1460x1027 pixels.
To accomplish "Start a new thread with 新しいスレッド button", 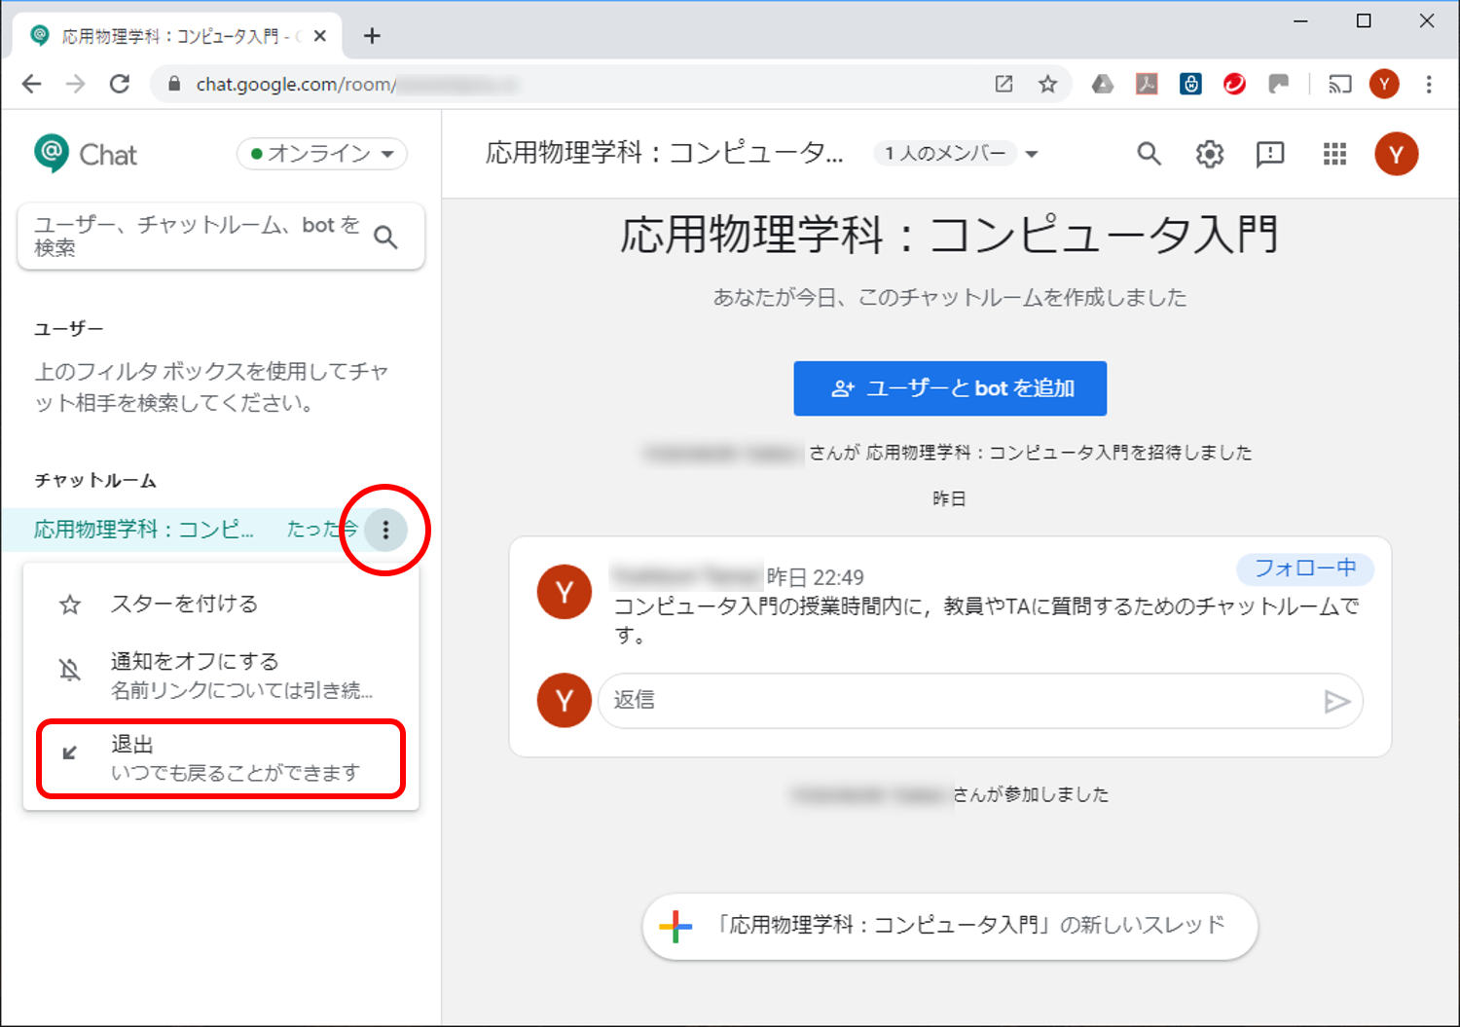I will pos(950,926).
